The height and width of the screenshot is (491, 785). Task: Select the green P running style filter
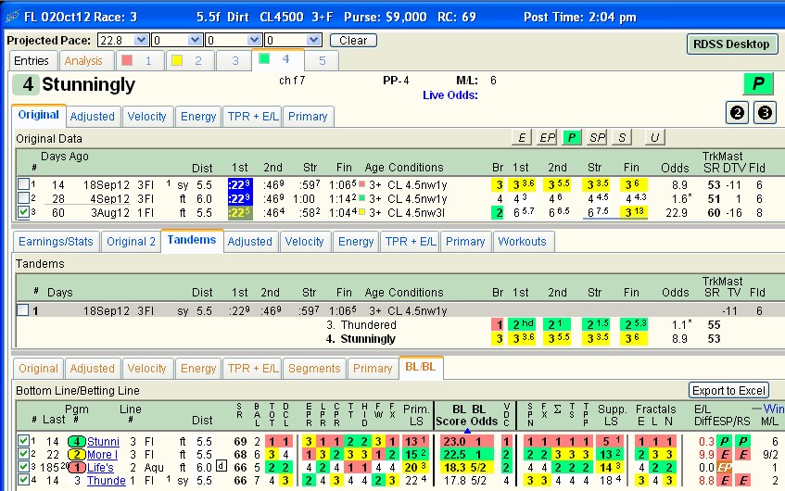[x=571, y=137]
